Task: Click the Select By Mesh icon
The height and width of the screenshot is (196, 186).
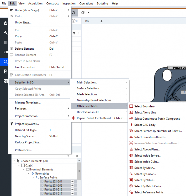Action: (x=131, y=168)
